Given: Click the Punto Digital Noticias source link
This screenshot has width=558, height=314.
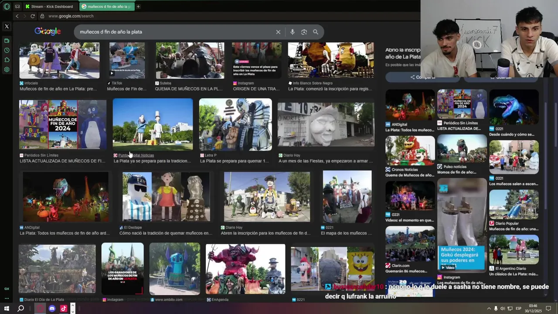Looking at the screenshot, I should (x=136, y=155).
